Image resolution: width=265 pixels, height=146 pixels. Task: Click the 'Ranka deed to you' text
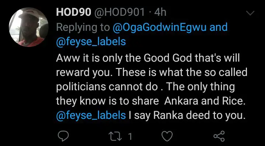[199, 116]
